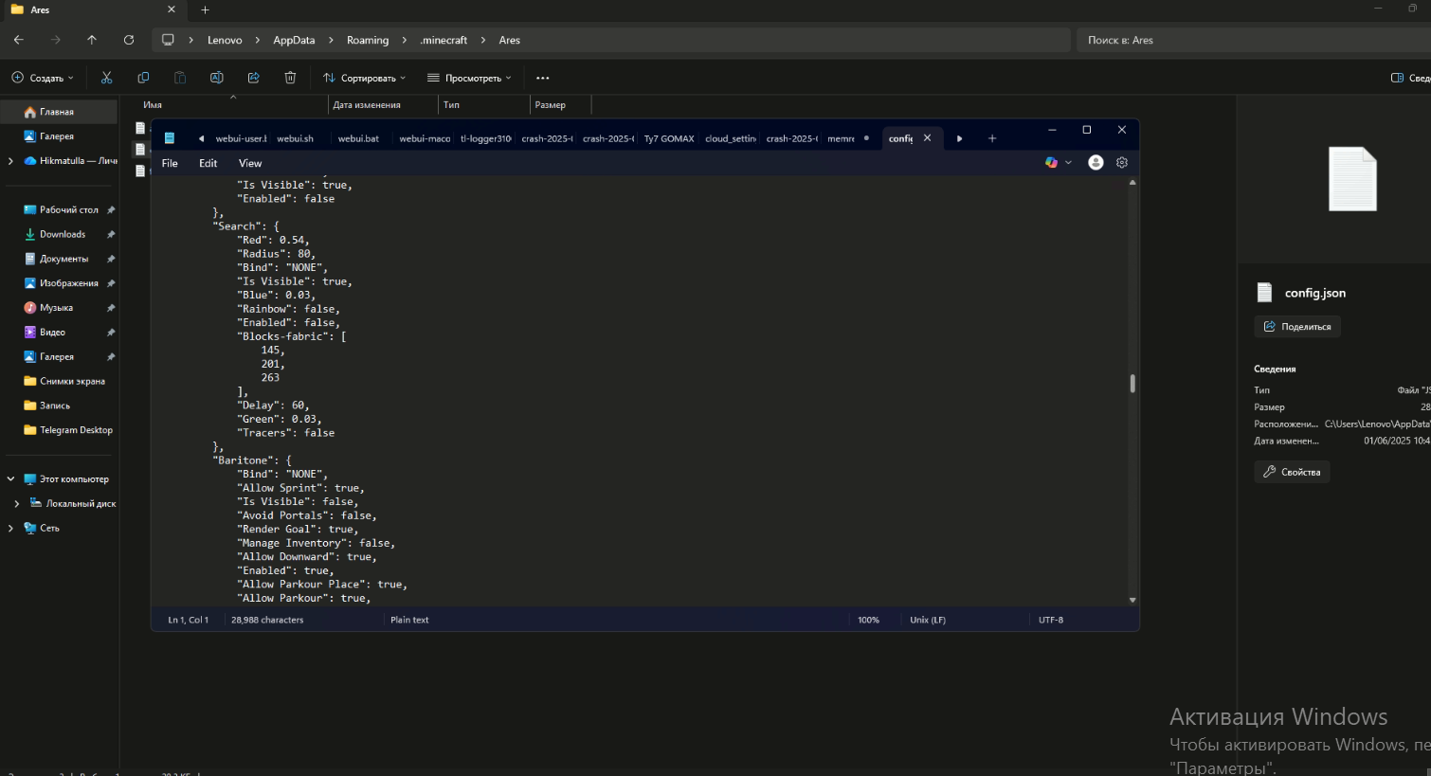Open Notepad settings gear
Screen dimensions: 1431x776
point(1122,162)
